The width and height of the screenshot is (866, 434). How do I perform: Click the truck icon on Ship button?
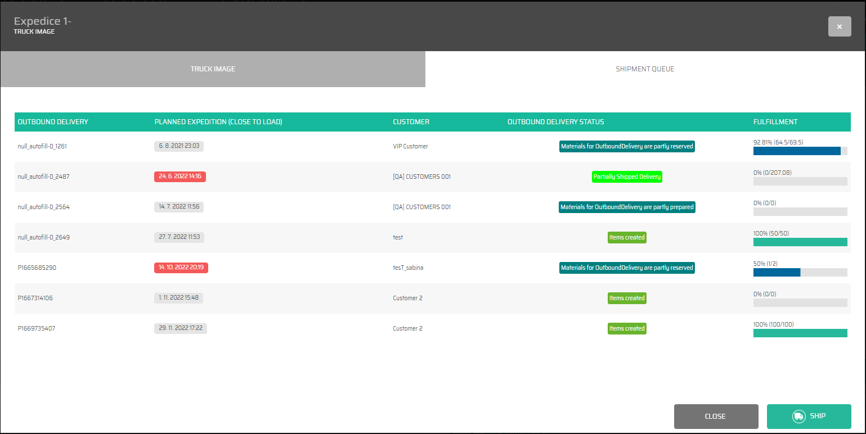(798, 417)
